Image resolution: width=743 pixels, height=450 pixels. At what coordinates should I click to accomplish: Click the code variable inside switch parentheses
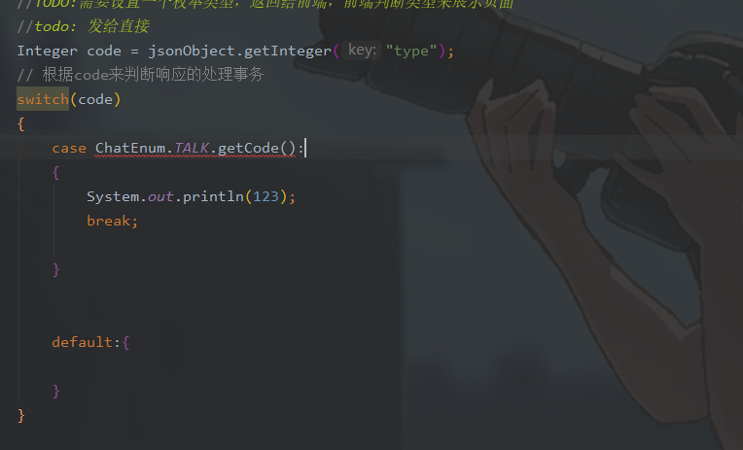(x=95, y=99)
